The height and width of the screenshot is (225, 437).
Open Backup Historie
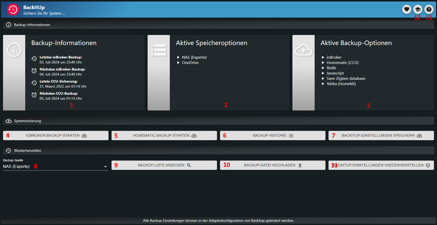pyautogui.click(x=273, y=135)
